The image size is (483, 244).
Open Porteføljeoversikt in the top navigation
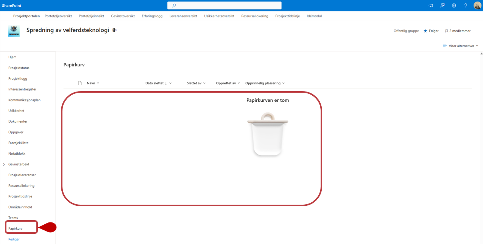click(x=58, y=16)
